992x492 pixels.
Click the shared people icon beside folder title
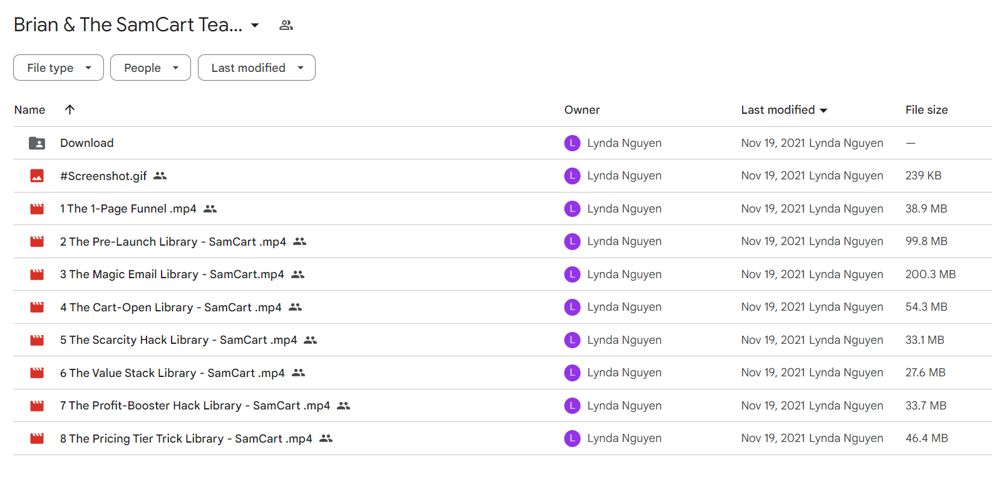click(286, 25)
